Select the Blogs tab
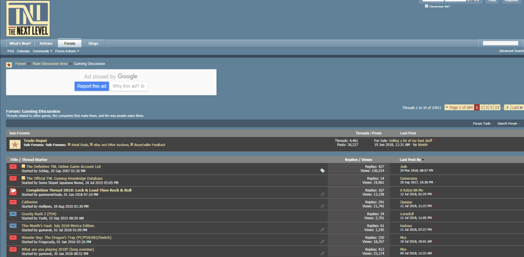The height and width of the screenshot is (257, 524). tap(93, 43)
